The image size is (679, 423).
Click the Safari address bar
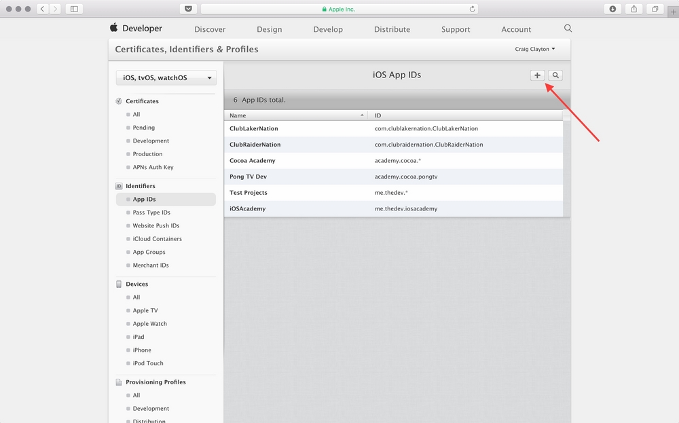(x=339, y=9)
